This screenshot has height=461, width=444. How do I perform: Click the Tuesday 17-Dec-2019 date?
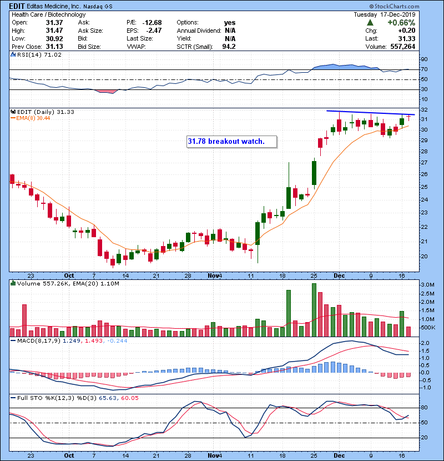tap(385, 14)
